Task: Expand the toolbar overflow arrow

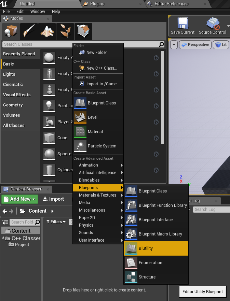Action: (228, 26)
